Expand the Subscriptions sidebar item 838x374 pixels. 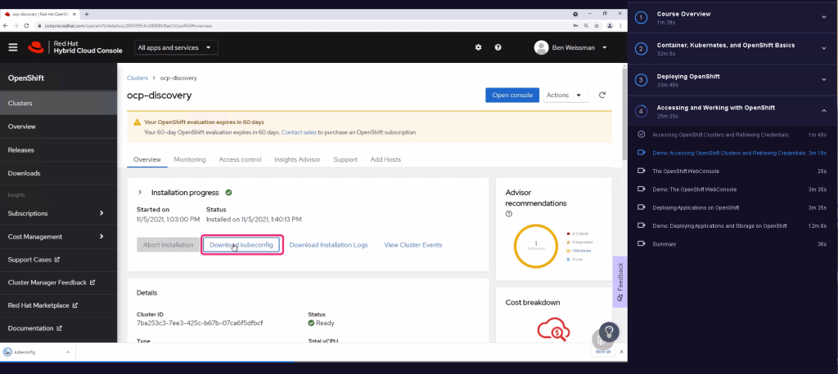(x=101, y=213)
